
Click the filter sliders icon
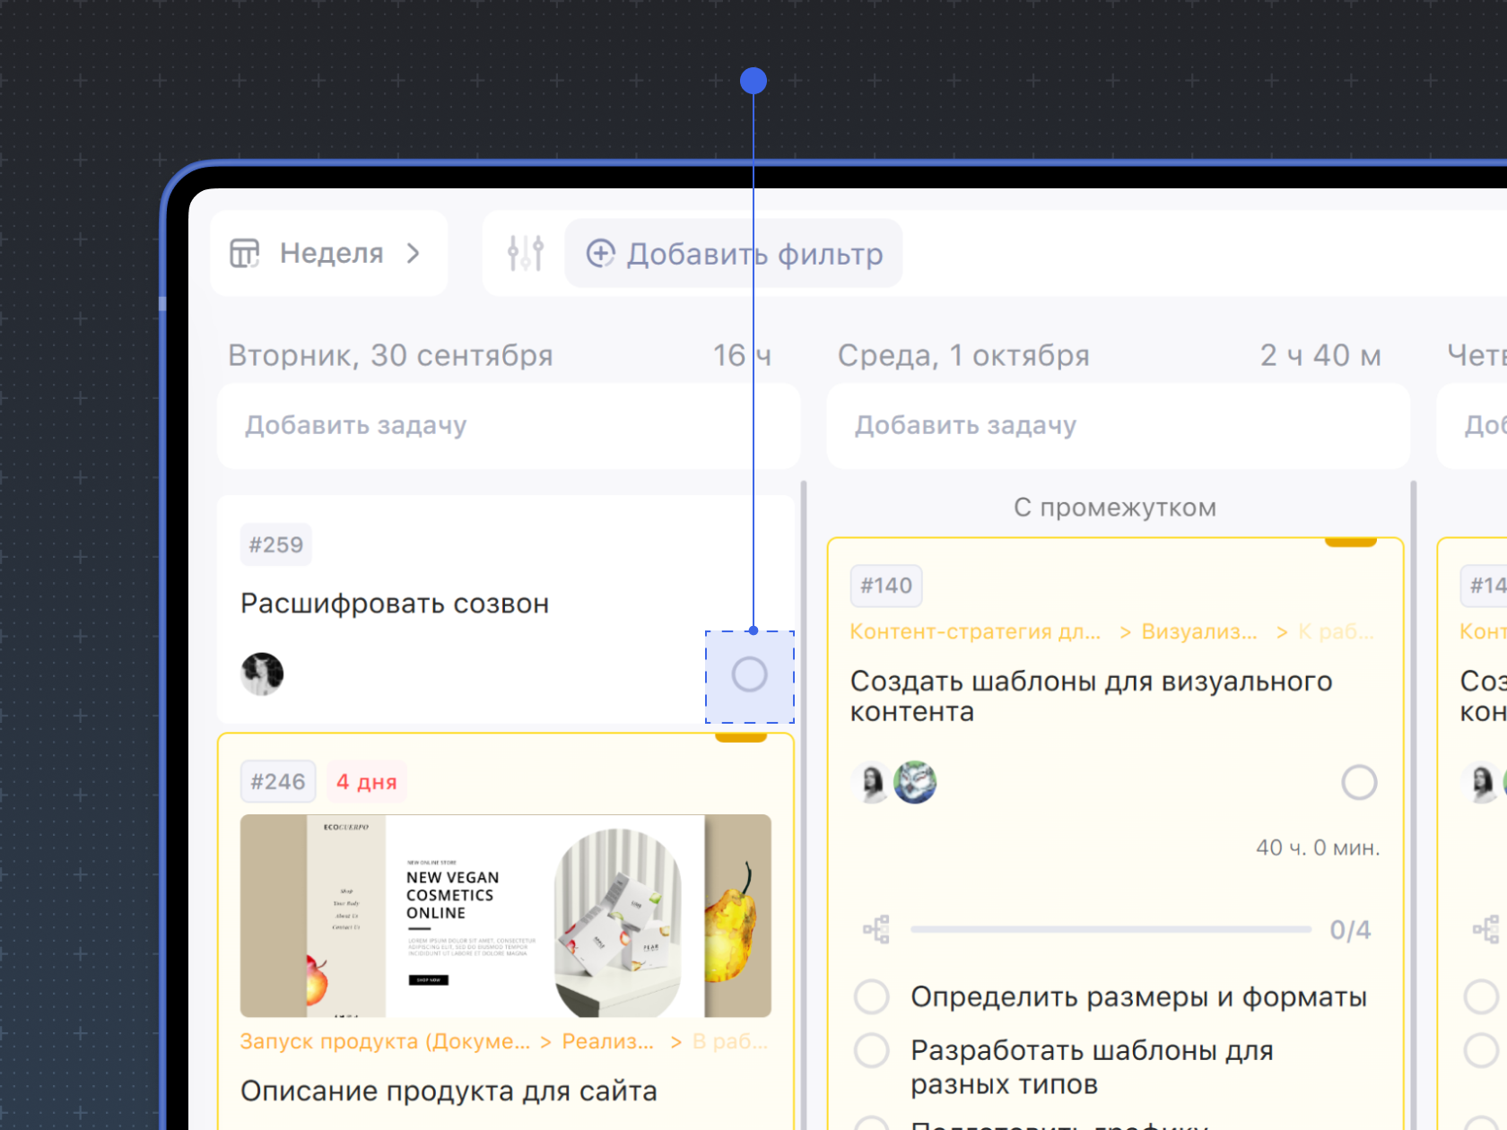526,254
